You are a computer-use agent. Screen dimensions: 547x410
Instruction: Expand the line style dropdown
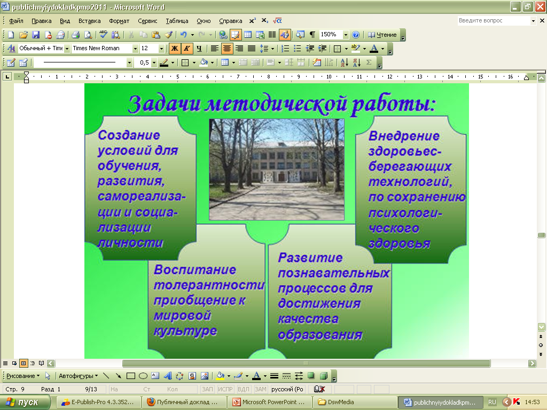(x=129, y=63)
